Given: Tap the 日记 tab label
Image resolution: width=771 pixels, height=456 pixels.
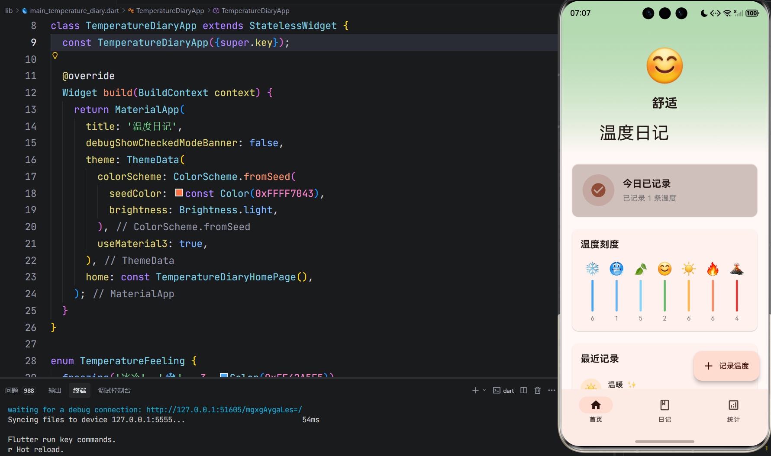Looking at the screenshot, I should (665, 420).
